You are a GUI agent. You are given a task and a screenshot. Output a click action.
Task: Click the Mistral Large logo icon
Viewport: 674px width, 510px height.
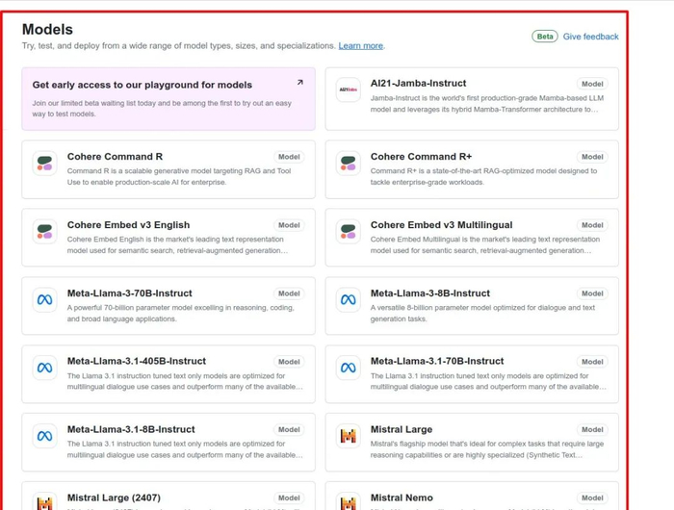tap(348, 437)
